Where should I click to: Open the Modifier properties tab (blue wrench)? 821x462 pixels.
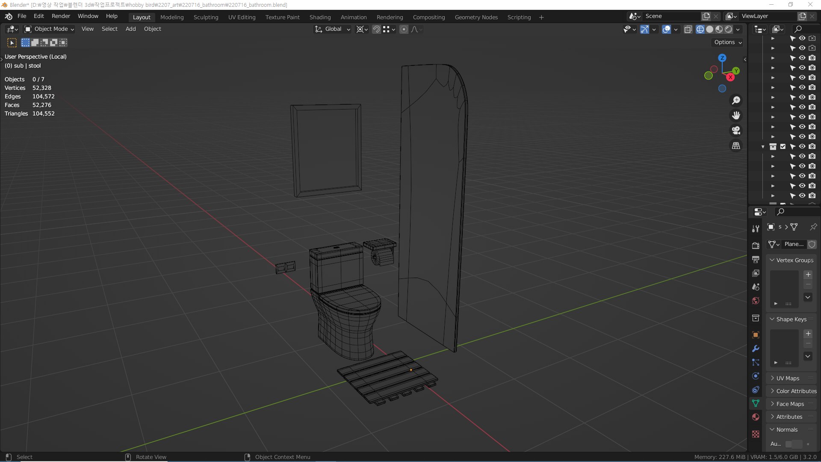[x=756, y=349]
